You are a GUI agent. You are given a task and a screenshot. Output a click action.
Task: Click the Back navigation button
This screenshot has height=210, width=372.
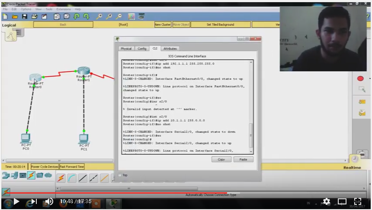63,25
